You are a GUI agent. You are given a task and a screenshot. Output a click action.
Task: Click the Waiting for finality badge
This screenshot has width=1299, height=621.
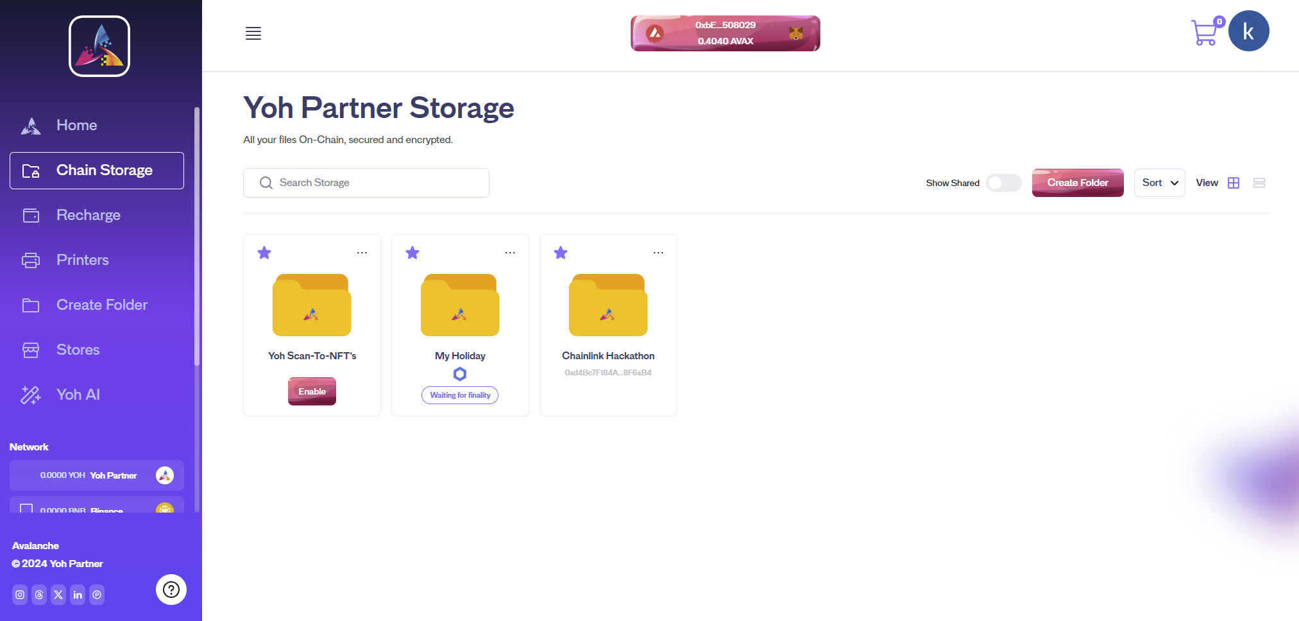460,395
